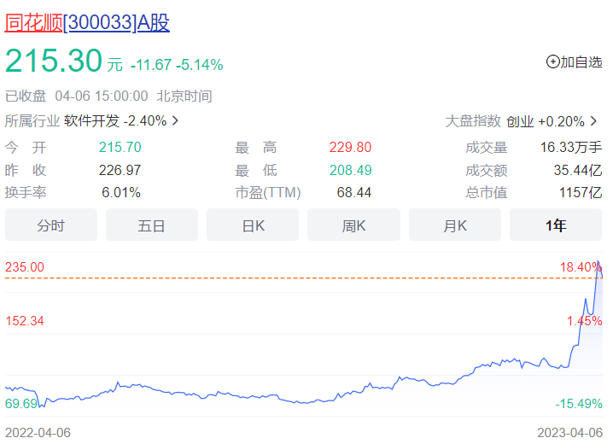Viewport: 613px width, 444px height.
Task: Click the 235.00 chart axis label
Action: pos(25,267)
